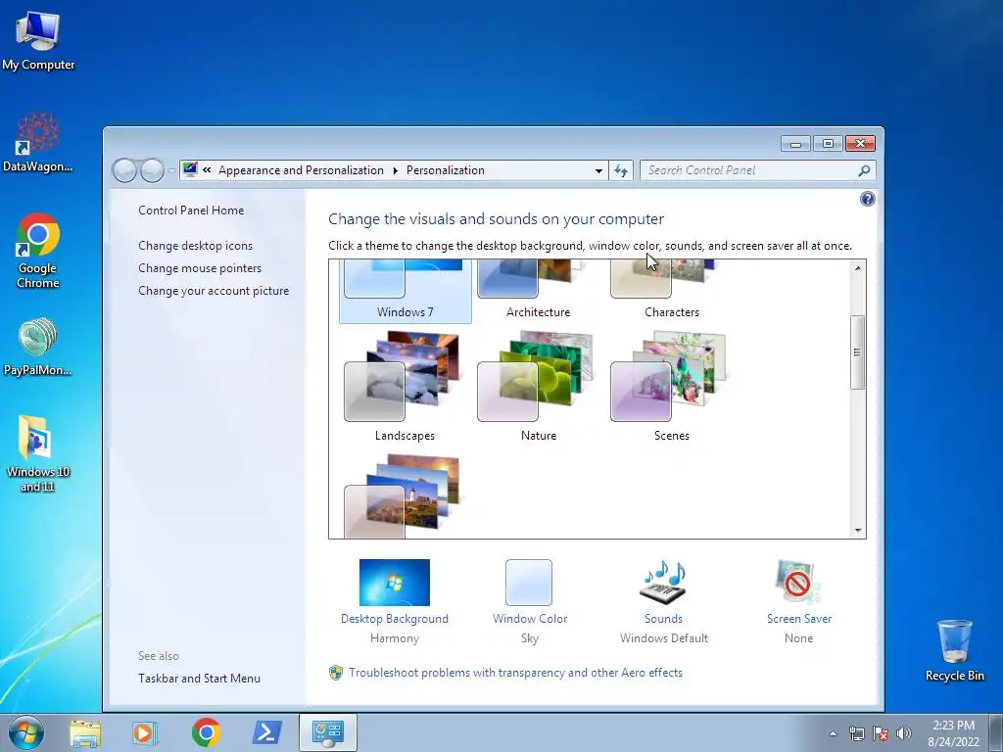
Task: Expand the address bar history dropdown
Action: tap(598, 170)
